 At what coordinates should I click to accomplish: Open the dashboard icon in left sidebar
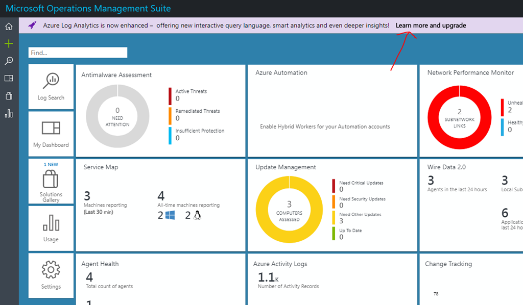[x=9, y=79]
